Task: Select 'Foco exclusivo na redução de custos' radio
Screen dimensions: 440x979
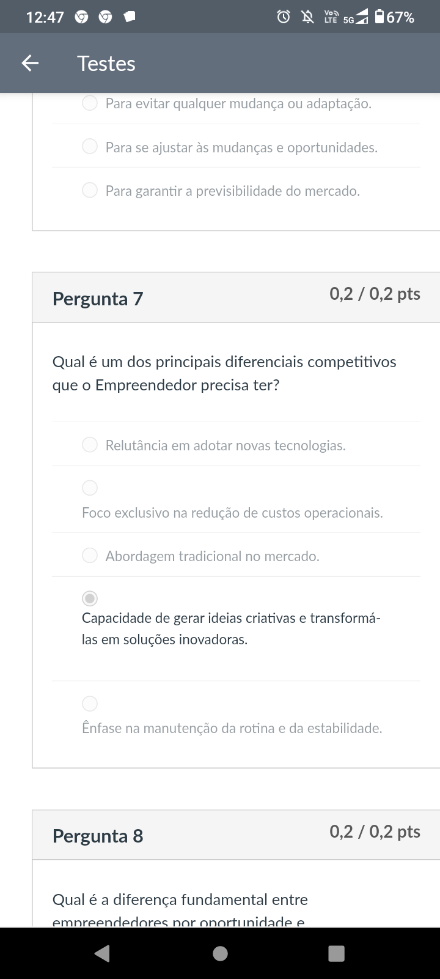Action: pos(90,488)
